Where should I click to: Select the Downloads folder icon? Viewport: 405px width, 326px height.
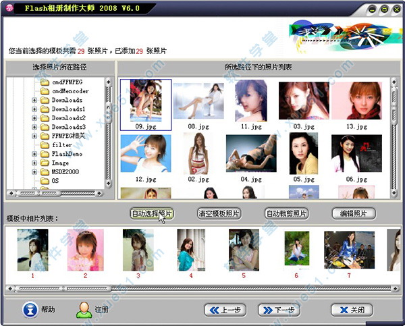(45, 100)
